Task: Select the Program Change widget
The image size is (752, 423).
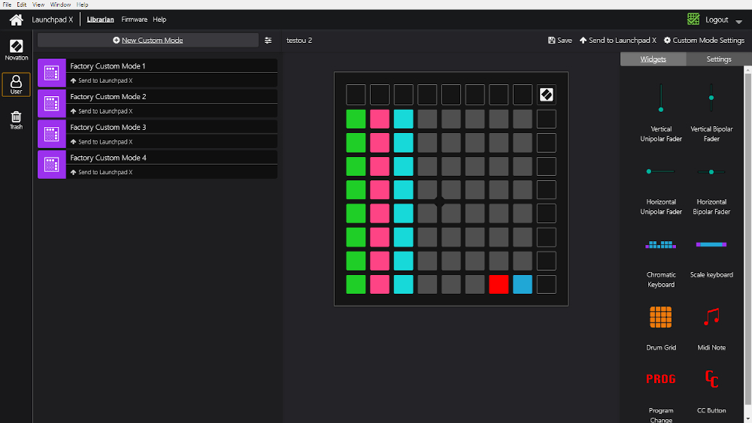Action: point(661,397)
